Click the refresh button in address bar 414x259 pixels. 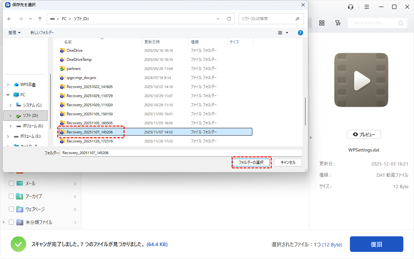pos(229,19)
